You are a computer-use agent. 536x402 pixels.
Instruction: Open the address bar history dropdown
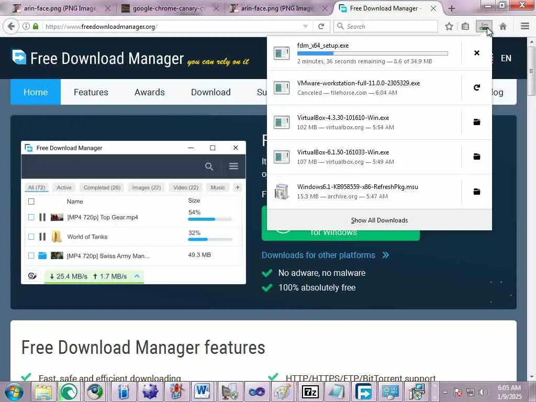[305, 26]
